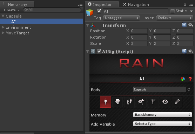Open Transform component help book icon
The height and width of the screenshot is (134, 195).
[x=184, y=25]
